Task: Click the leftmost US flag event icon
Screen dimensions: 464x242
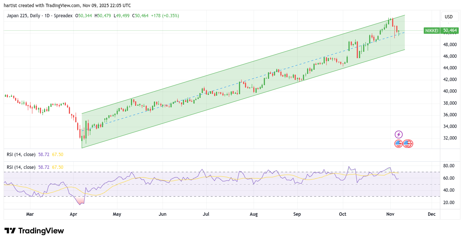Action: [398, 143]
